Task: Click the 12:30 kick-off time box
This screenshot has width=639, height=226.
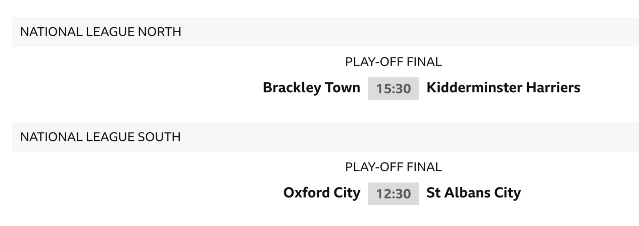Action: pyautogui.click(x=393, y=194)
